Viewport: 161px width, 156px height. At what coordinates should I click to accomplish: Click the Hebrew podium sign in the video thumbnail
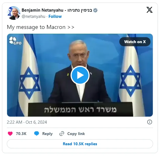click(x=80, y=109)
